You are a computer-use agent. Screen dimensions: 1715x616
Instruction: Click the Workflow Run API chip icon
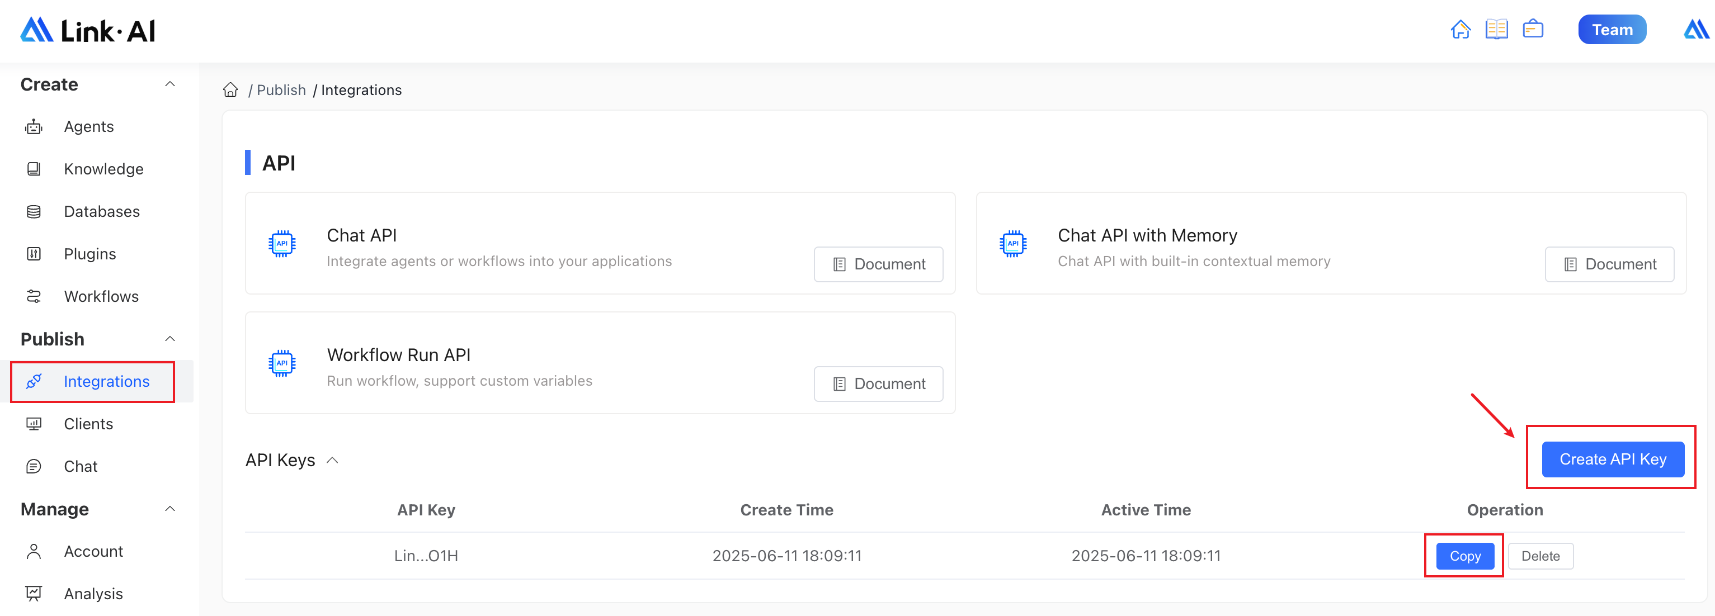pos(281,363)
